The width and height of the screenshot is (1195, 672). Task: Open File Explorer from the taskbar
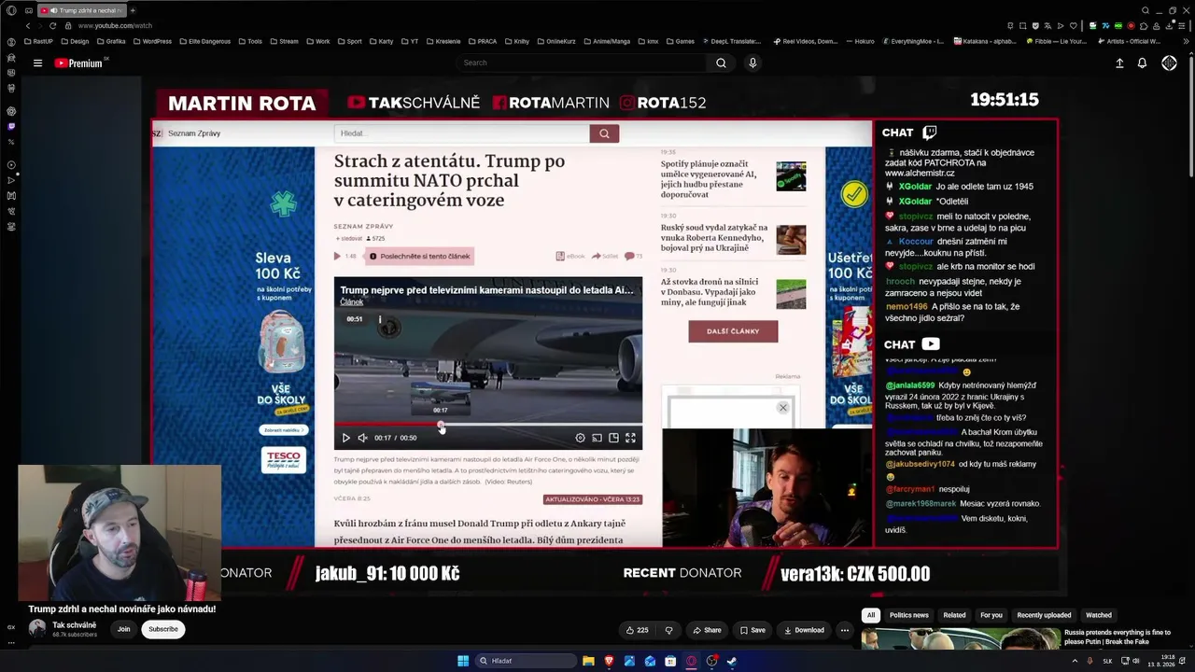(x=588, y=661)
